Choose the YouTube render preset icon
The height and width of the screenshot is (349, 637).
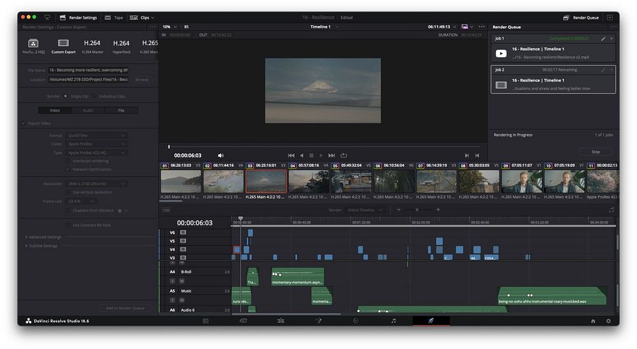pyautogui.click(x=32, y=43)
